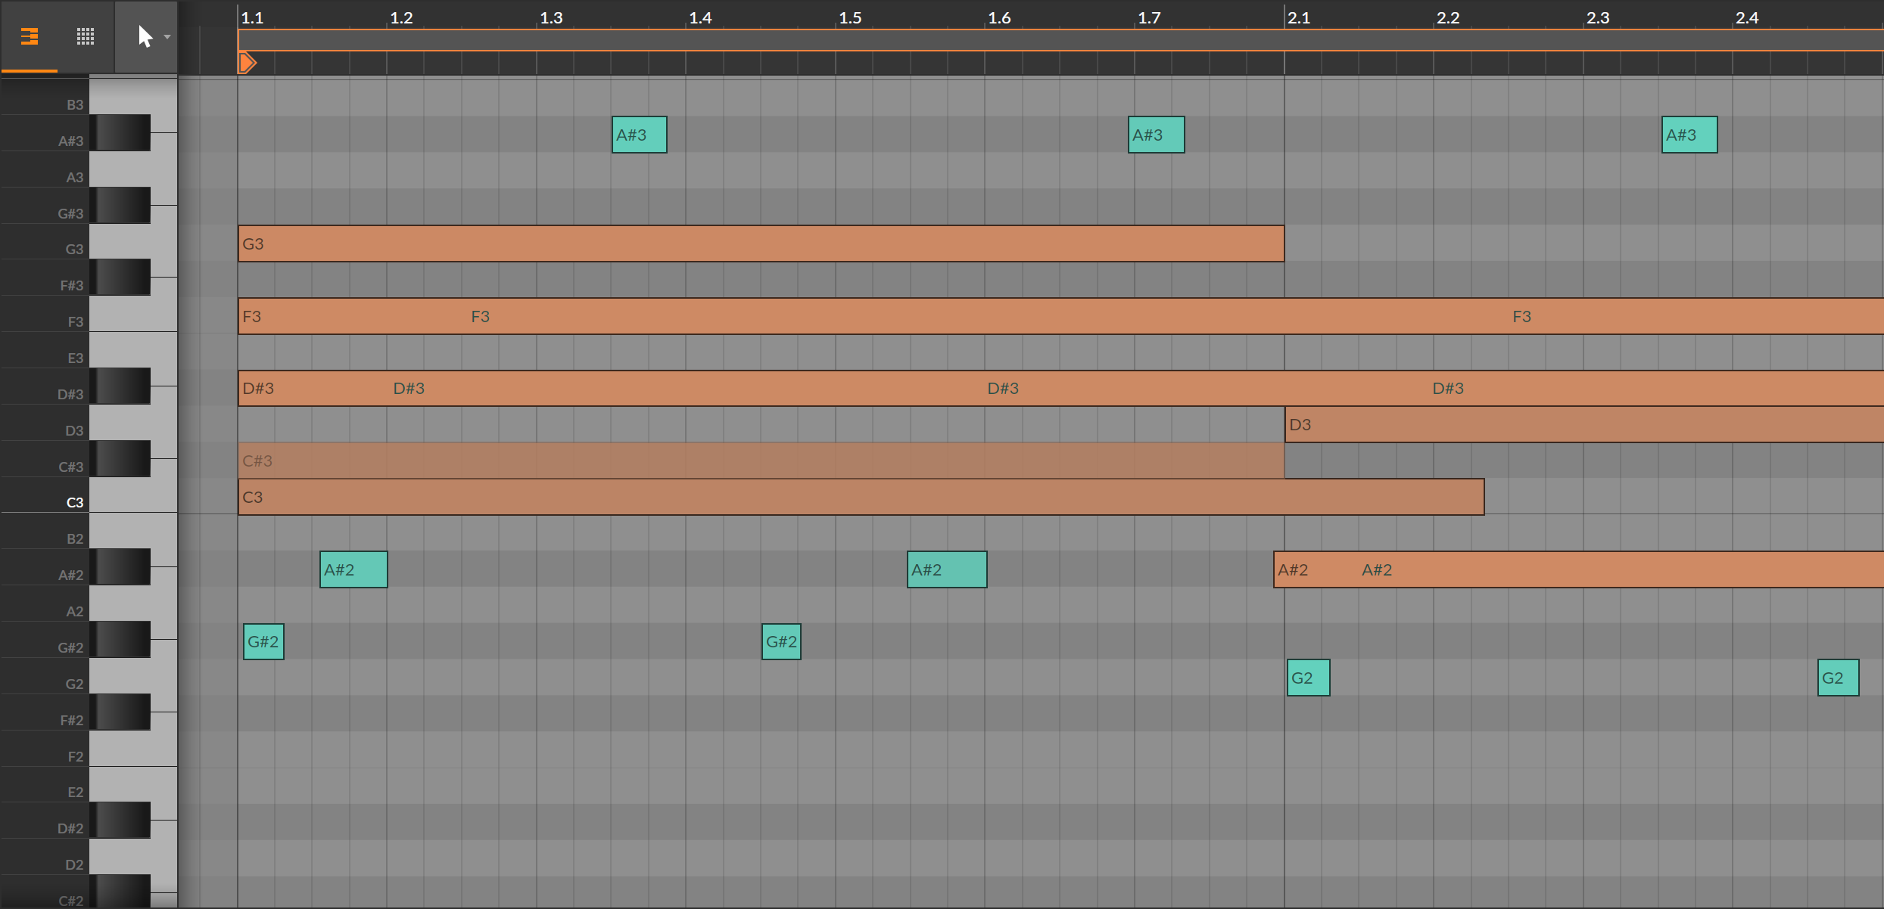Select the A#3 note near 1.7
Viewport: 1884px width, 909px height.
click(x=1156, y=135)
